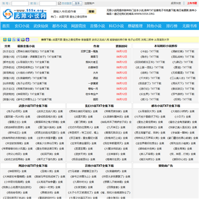This screenshot has width=199, height=199.
Task: Click the [仙侠修真] category tag in the table
Action: [8, 83]
